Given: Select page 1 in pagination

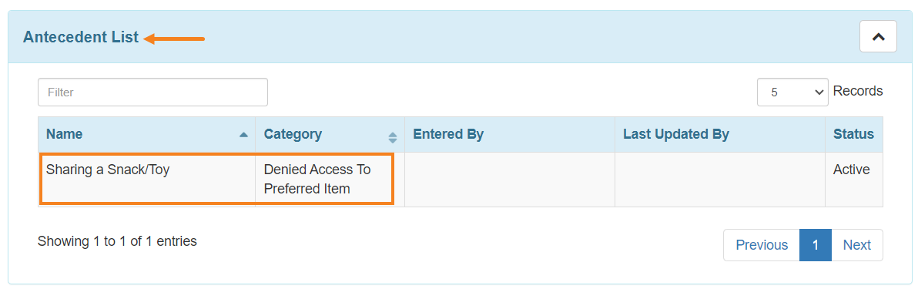Looking at the screenshot, I should [x=815, y=245].
